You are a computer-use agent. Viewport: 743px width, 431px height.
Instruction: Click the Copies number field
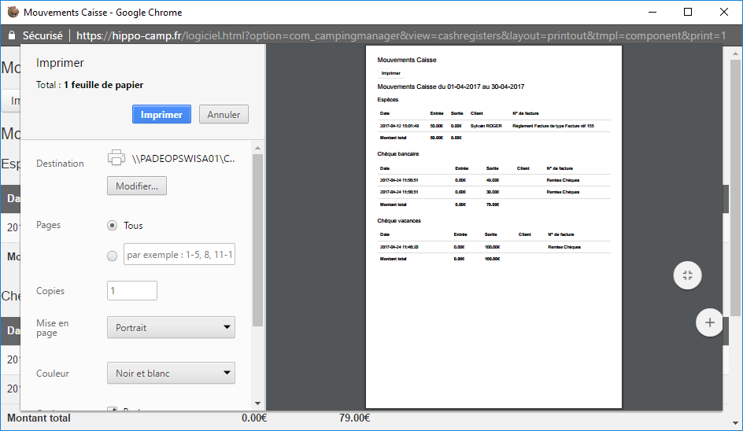click(132, 291)
